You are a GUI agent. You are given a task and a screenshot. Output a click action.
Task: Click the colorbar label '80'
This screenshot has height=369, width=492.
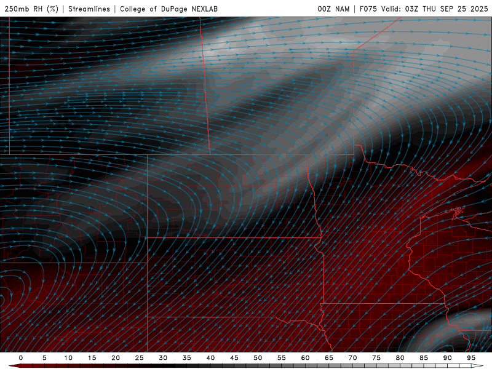pos(400,358)
